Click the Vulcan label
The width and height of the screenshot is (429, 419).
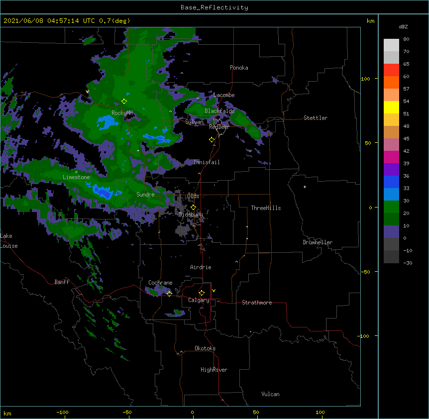[270, 394]
